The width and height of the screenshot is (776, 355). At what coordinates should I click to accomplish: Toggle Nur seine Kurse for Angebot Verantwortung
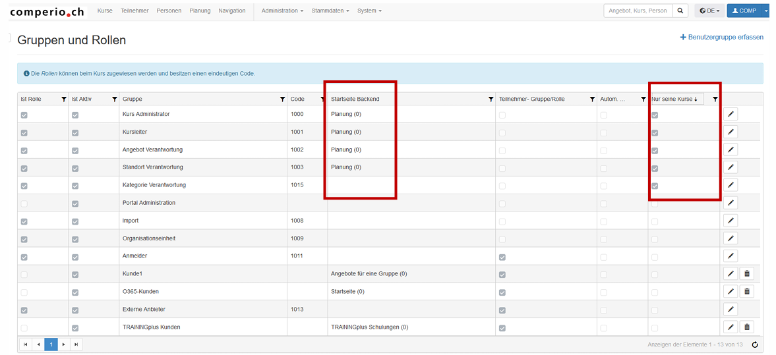[655, 150]
